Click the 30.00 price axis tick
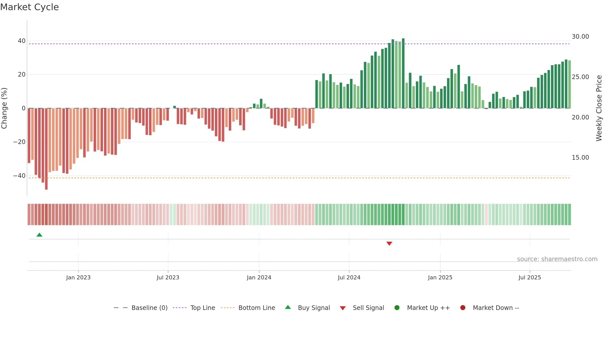606x341 pixels. point(580,37)
